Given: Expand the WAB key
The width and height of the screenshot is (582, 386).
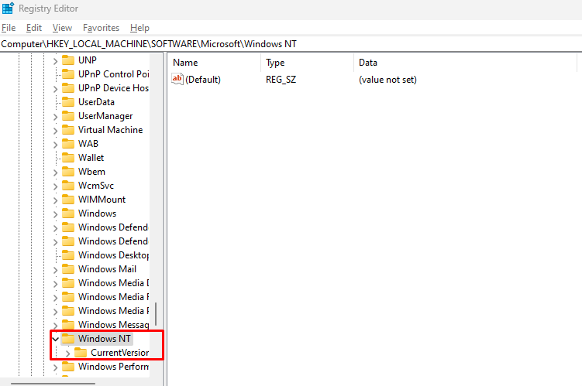Looking at the screenshot, I should (x=55, y=145).
